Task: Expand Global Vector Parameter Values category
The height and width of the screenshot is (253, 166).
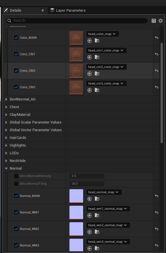Action: (x=6, y=130)
